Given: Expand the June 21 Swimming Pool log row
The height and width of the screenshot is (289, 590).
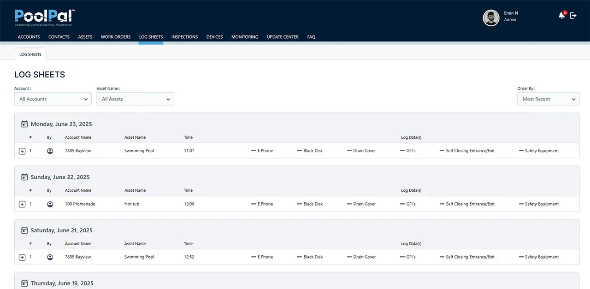Looking at the screenshot, I should (x=22, y=257).
